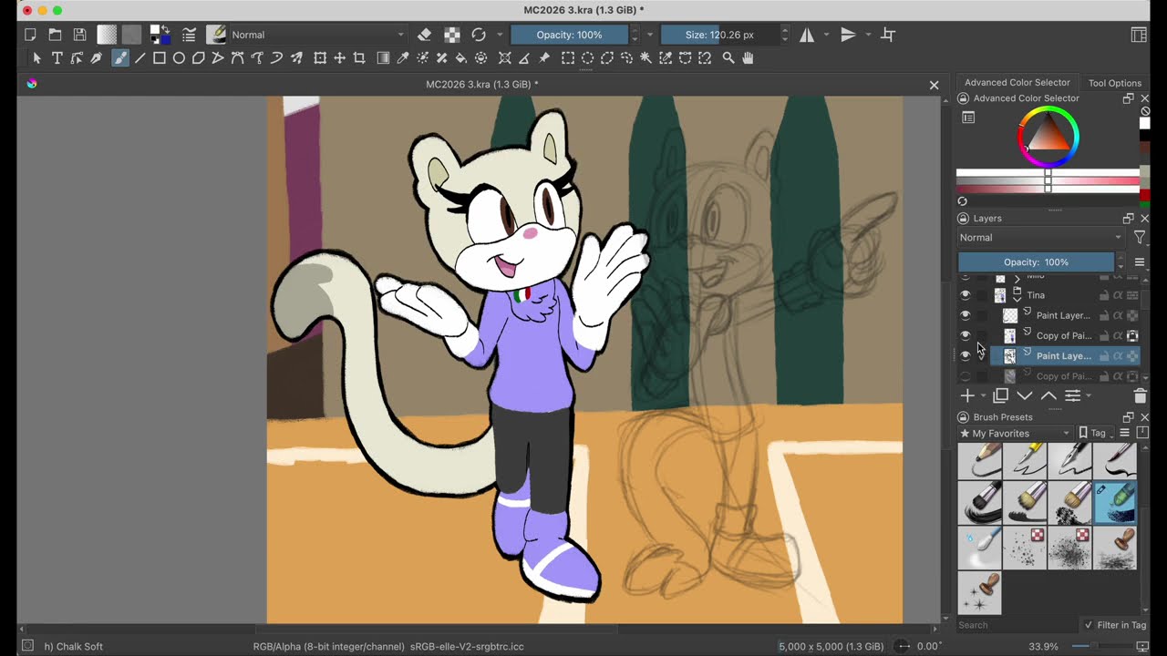
Task: Choose the Elliptical Selection tool
Action: click(x=587, y=57)
